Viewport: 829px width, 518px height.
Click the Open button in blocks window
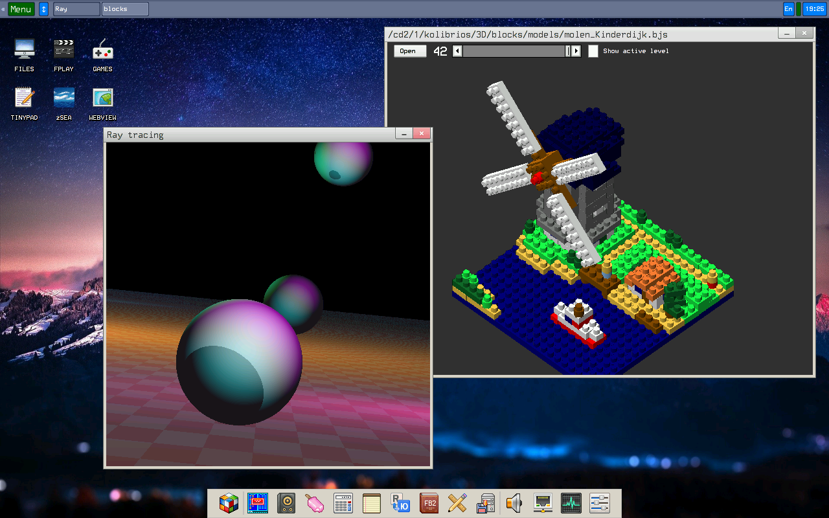(409, 51)
